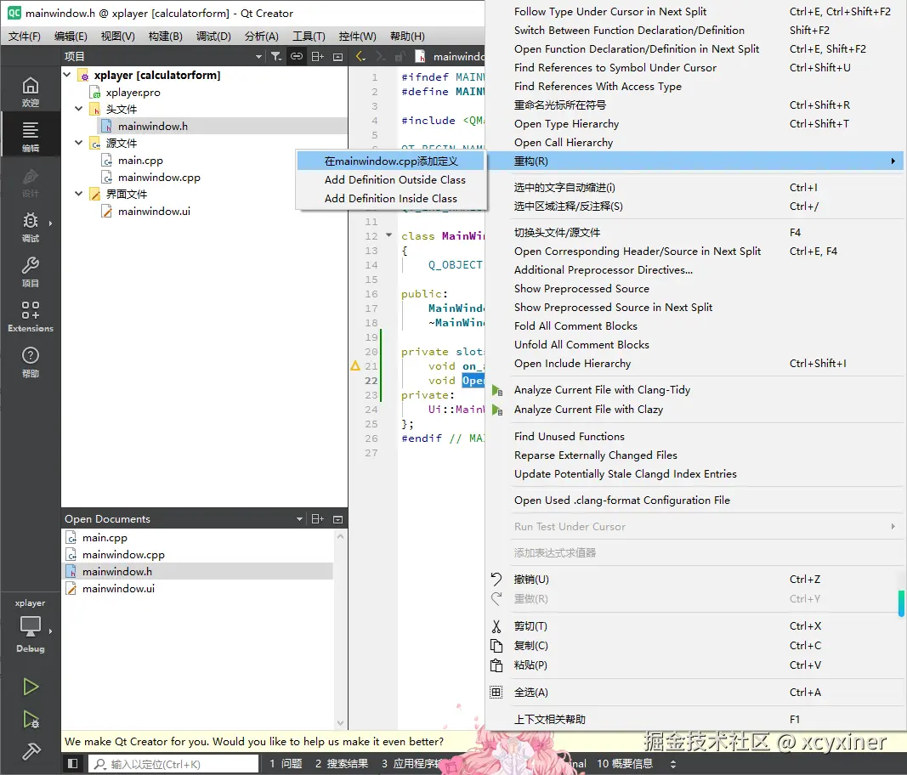Choose Add Definition Outside Class
Viewport: 907px width, 775px height.
coord(390,180)
